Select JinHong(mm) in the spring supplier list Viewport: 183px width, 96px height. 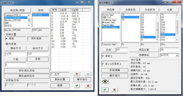[x=111, y=20]
